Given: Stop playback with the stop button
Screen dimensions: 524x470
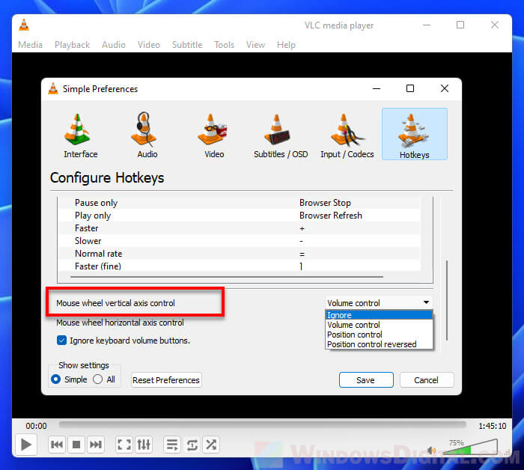Looking at the screenshot, I should coord(76,445).
